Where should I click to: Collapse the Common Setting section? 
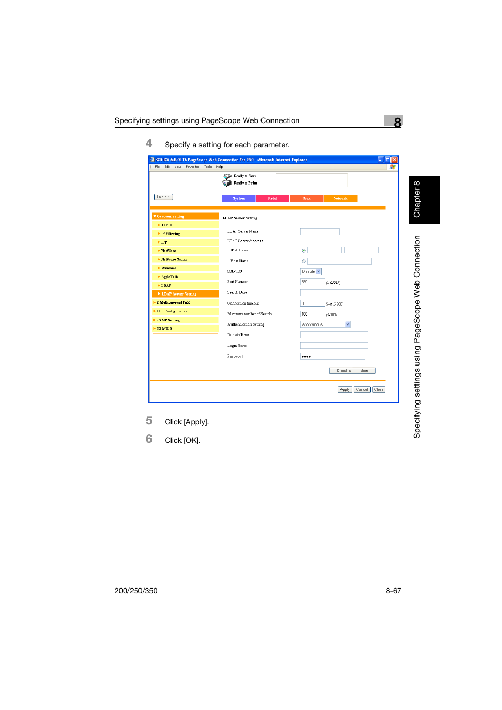click(185, 216)
